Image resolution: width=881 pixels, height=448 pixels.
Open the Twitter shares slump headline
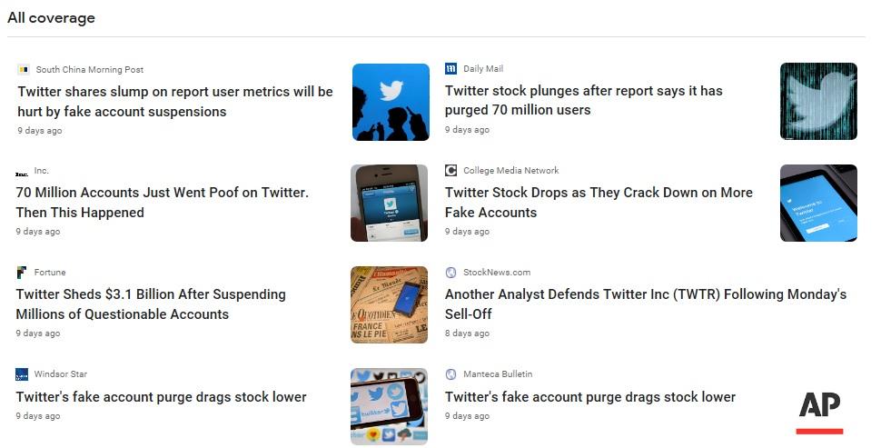pos(175,102)
